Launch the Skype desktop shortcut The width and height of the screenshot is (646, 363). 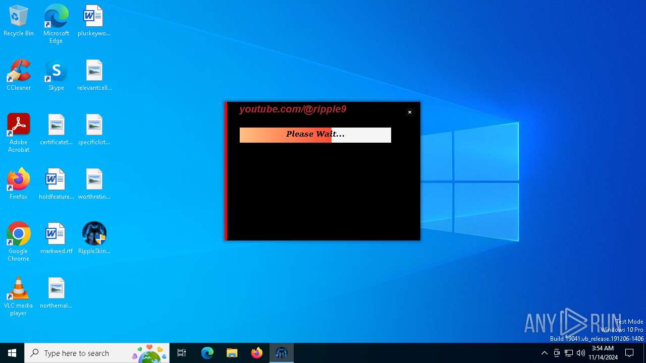click(x=56, y=76)
